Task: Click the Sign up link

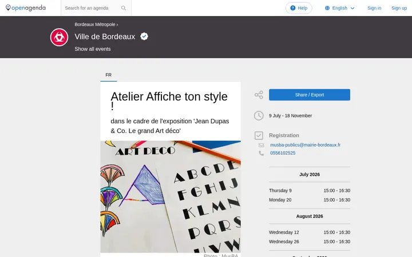Action: point(399,8)
